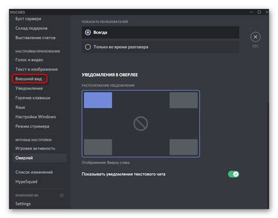Image resolution: width=278 pixels, height=218 pixels.
Task: Maximize the Discord window
Action: 259,12
